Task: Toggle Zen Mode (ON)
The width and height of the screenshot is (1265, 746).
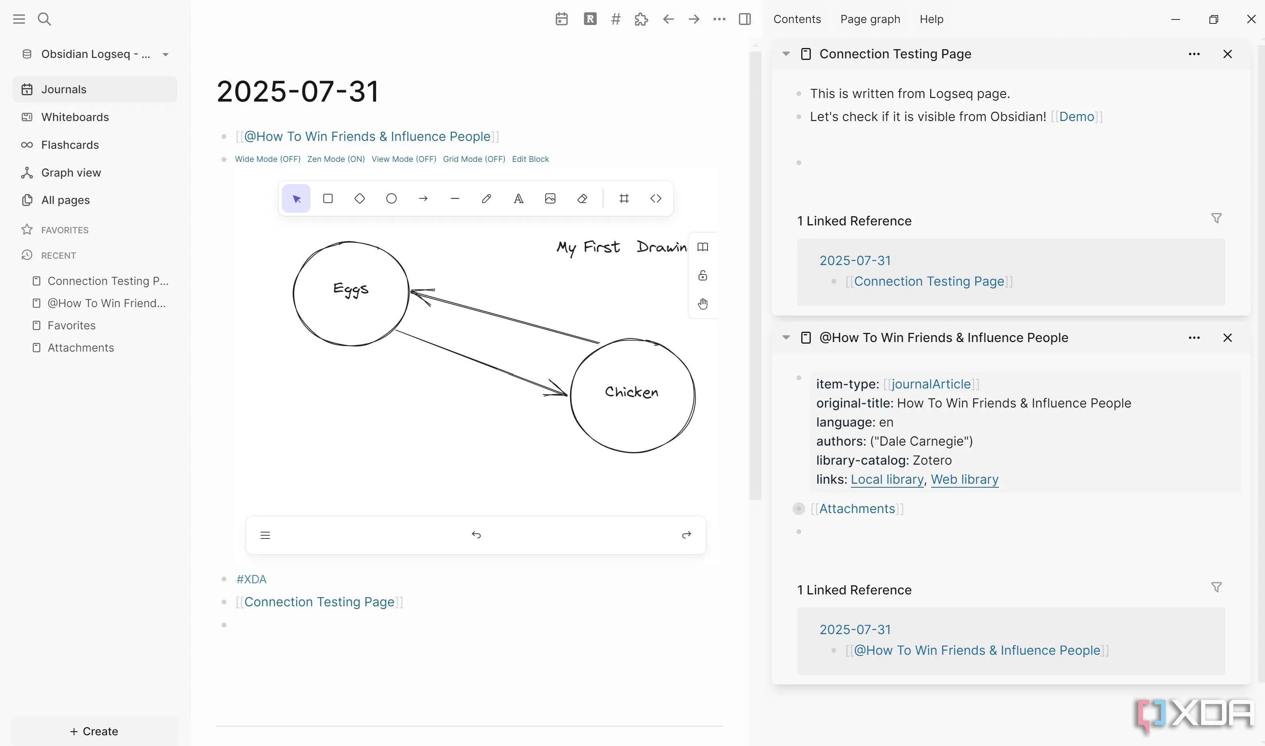Action: click(x=336, y=160)
